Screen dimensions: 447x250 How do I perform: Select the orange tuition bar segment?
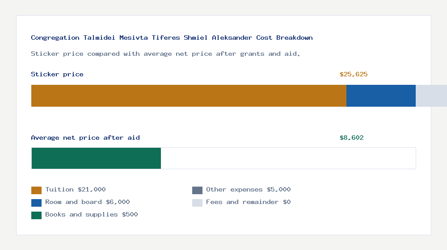(x=189, y=96)
